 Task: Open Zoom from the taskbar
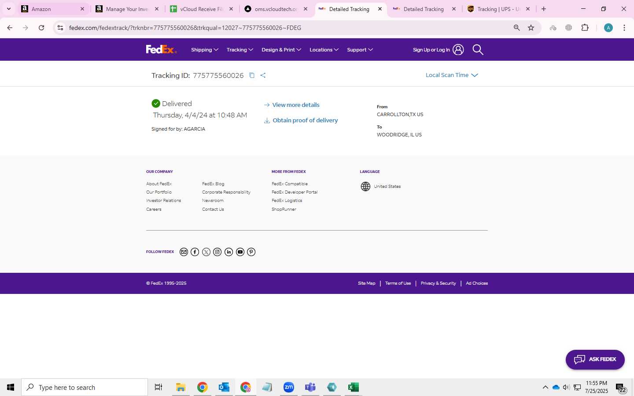point(288,387)
